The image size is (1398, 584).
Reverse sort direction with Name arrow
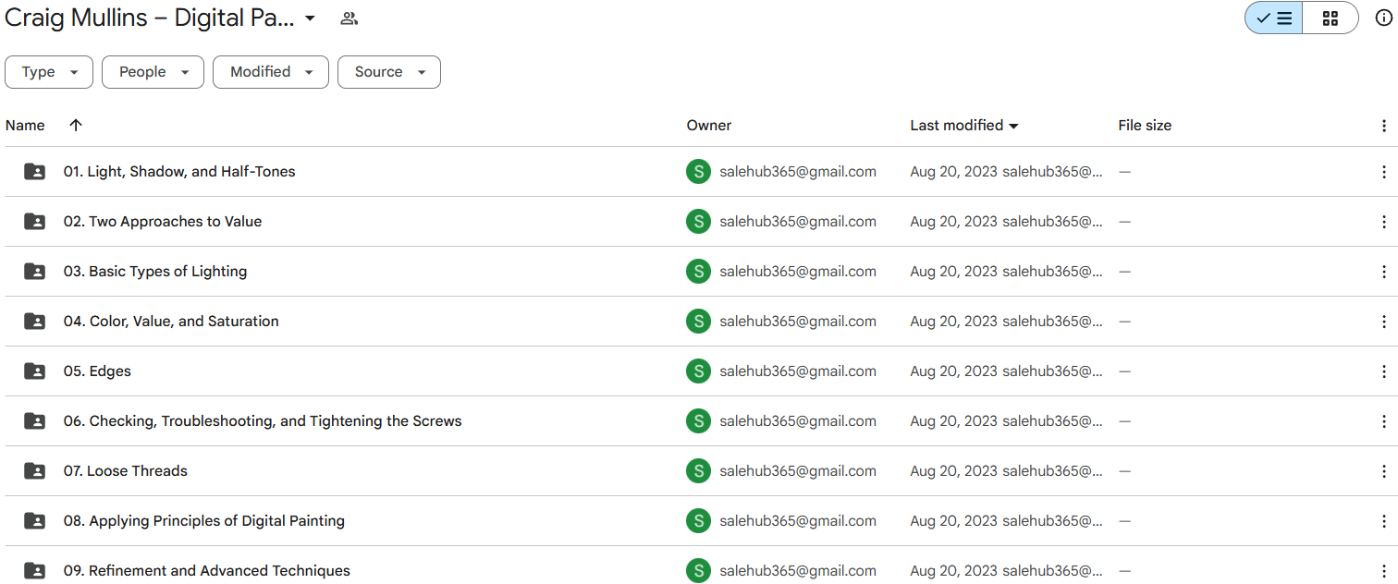click(76, 125)
